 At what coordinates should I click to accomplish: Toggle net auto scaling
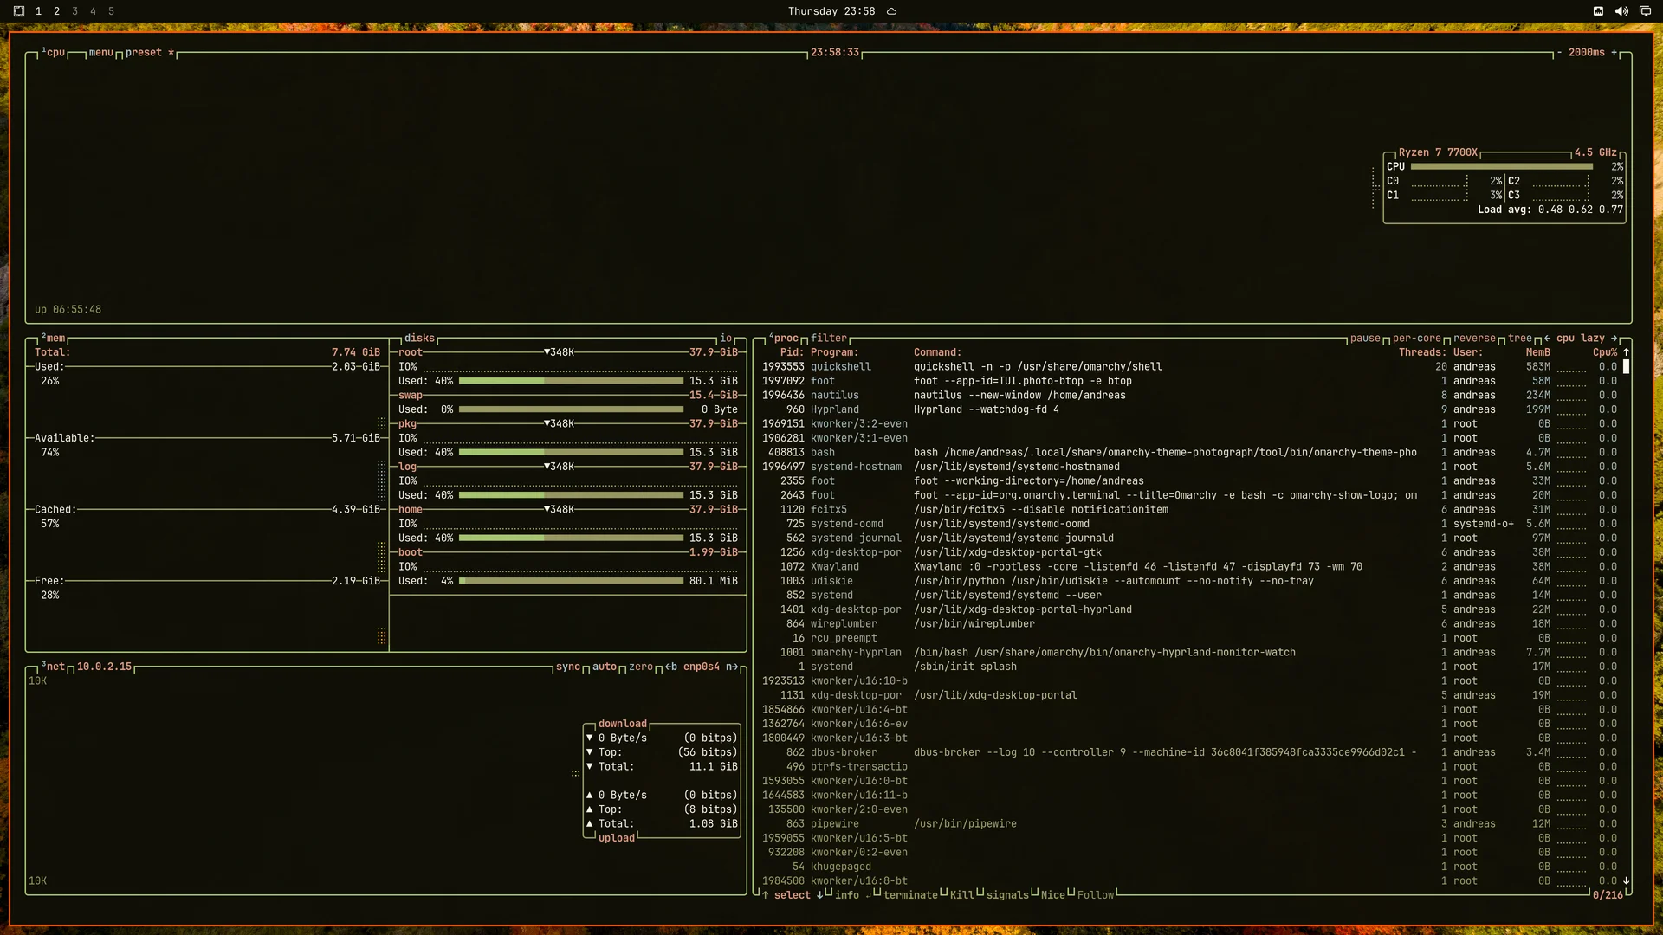click(x=605, y=667)
